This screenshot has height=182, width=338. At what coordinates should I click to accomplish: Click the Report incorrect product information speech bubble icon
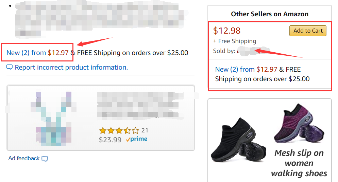10,67
